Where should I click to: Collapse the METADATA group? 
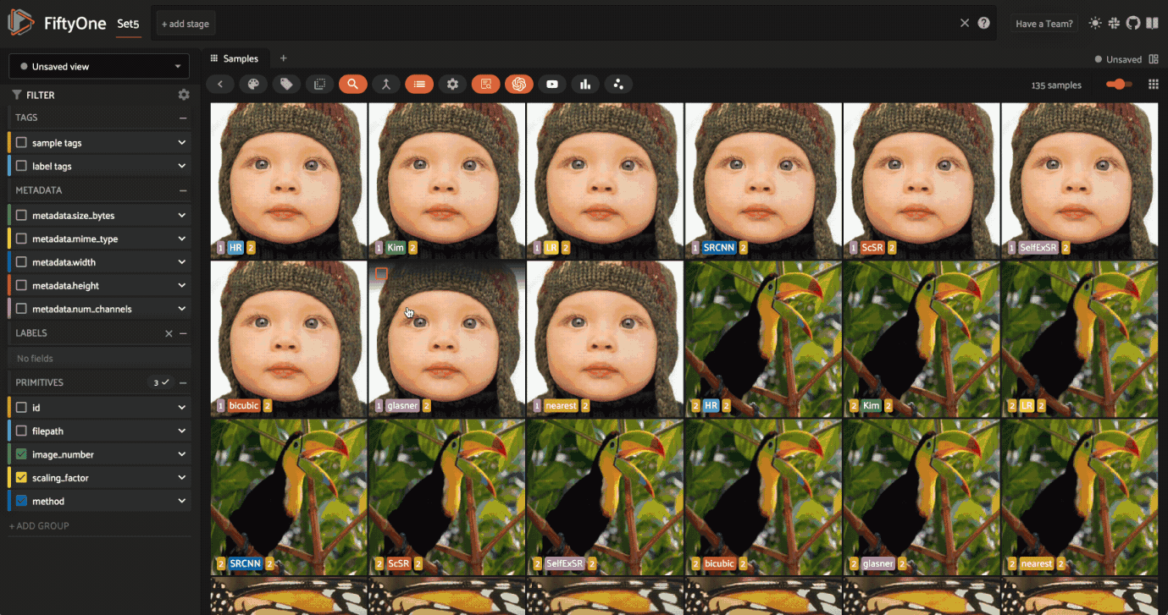[183, 191]
